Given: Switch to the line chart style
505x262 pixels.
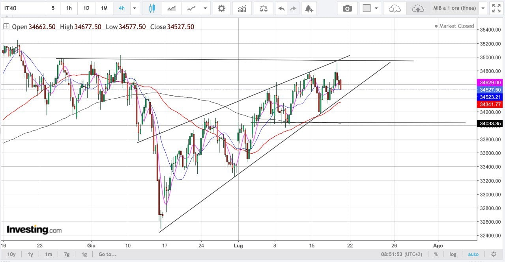Looking at the screenshot, I should point(191,8).
